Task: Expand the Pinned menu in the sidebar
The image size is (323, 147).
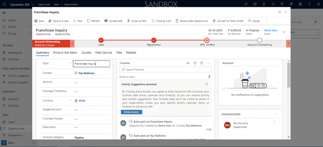Action: pyautogui.click(x=29, y=33)
